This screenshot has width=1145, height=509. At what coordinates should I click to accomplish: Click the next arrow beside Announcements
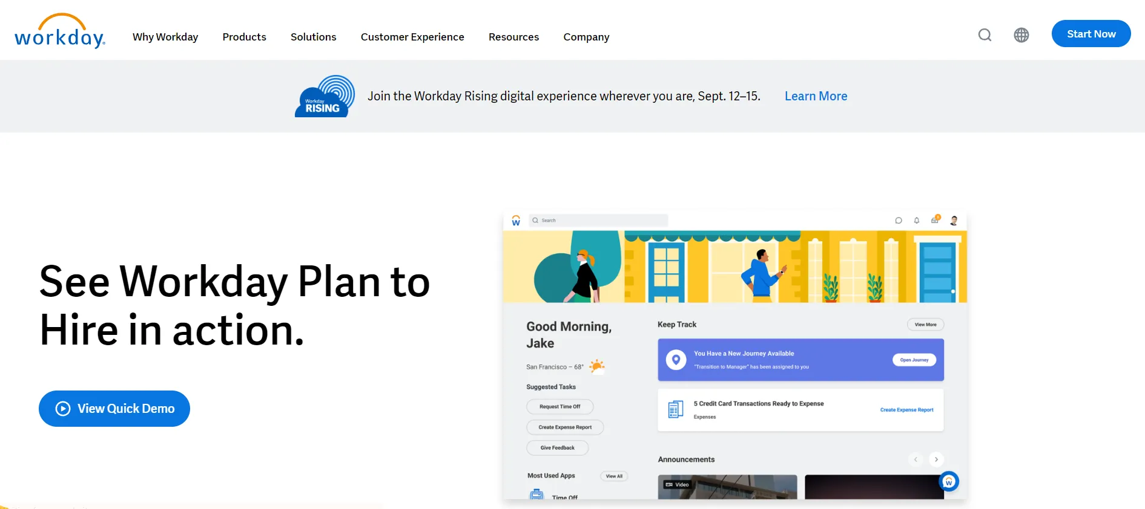[936, 459]
